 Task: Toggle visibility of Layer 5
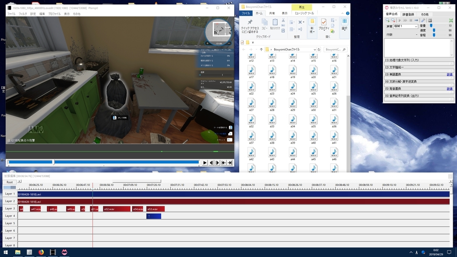[x=10, y=223]
